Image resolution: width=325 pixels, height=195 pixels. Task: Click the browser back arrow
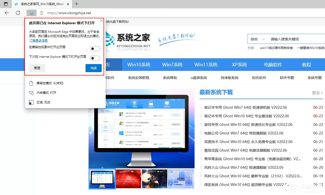coord(7,13)
